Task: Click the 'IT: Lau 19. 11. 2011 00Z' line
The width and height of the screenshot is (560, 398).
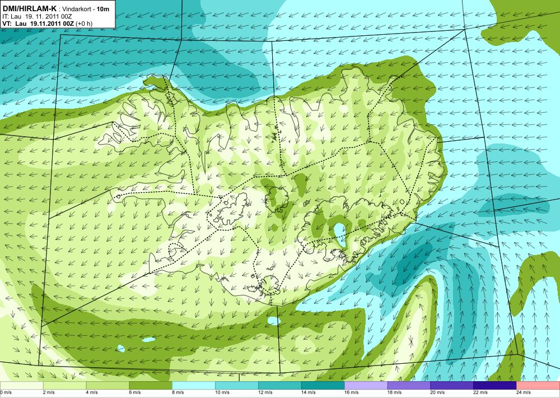Action: click(37, 16)
